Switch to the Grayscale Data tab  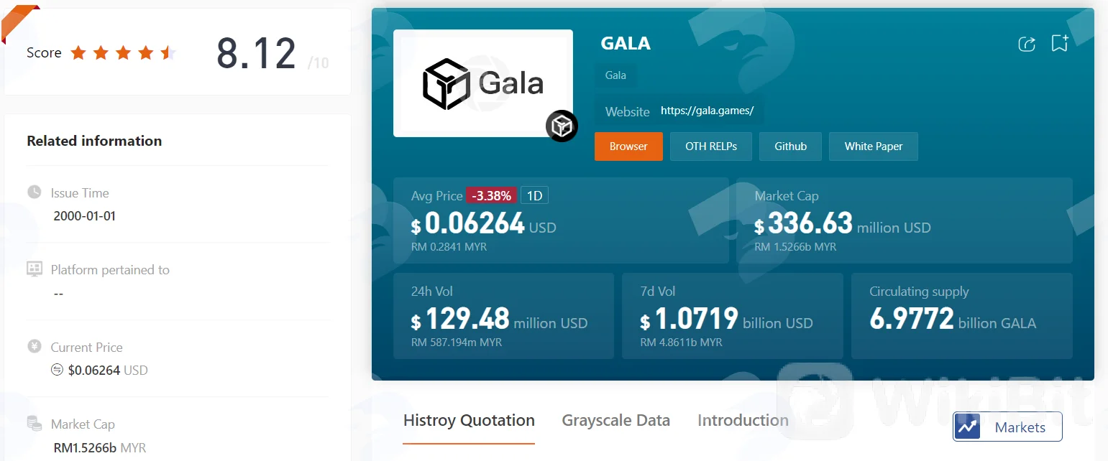click(x=615, y=421)
